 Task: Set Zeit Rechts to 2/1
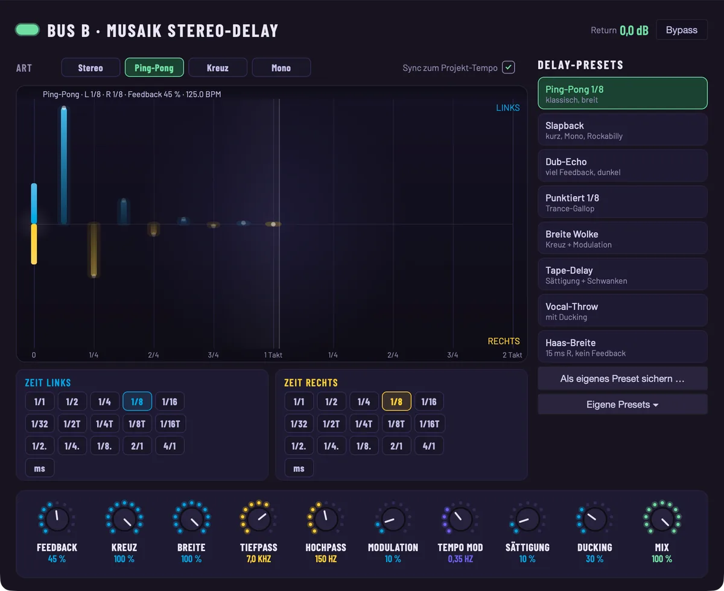tap(396, 446)
